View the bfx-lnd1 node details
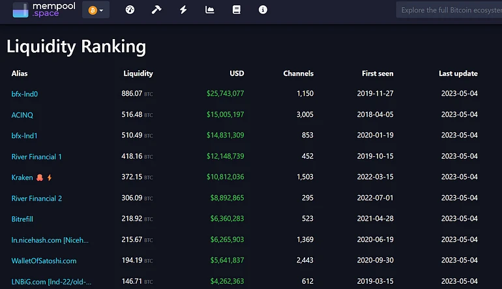The height and width of the screenshot is (289, 502). [25, 135]
